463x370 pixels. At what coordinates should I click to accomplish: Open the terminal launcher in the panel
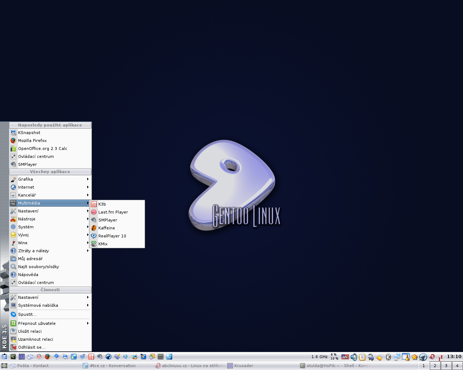coord(13,357)
